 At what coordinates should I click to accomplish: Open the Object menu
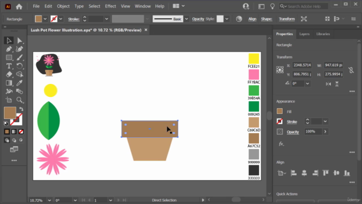click(63, 6)
